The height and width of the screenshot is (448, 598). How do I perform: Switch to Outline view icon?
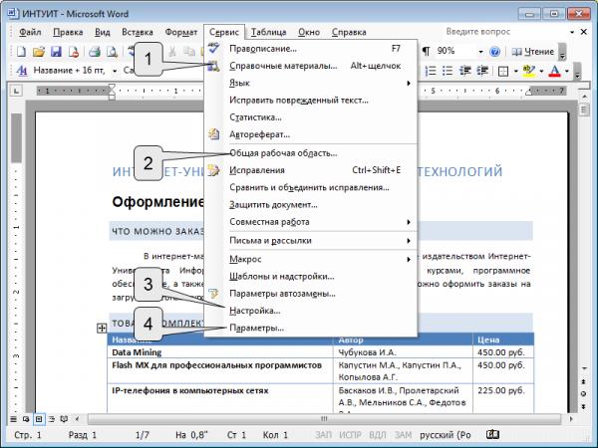coord(52,419)
